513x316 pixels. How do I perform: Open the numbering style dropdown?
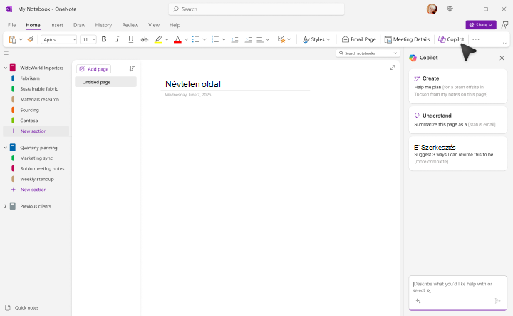tap(224, 39)
